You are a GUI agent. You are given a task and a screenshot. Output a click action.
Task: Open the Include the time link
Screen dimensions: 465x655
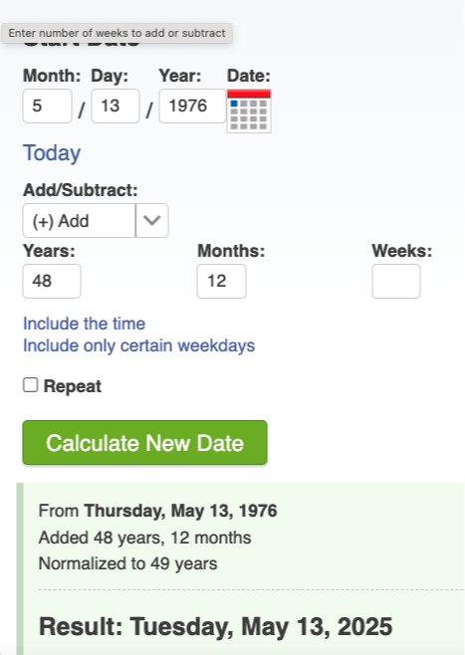84,324
